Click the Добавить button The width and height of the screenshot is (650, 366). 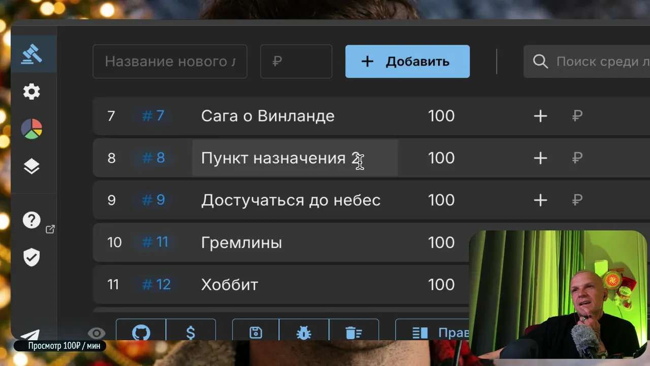tap(407, 62)
